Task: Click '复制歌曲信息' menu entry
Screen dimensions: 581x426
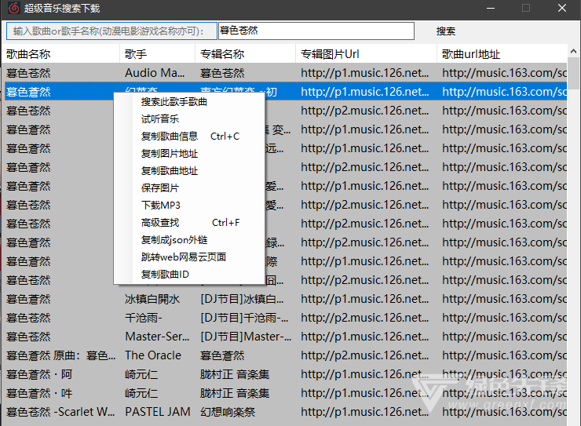Action: click(170, 137)
